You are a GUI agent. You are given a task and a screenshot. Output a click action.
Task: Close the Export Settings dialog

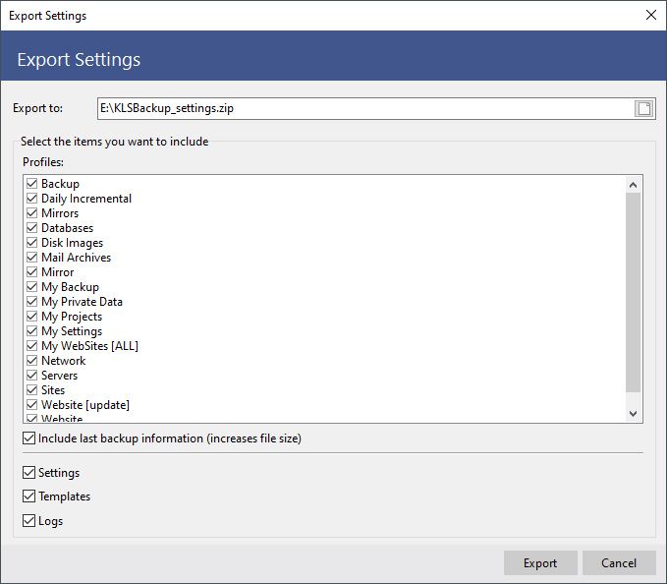click(x=650, y=15)
